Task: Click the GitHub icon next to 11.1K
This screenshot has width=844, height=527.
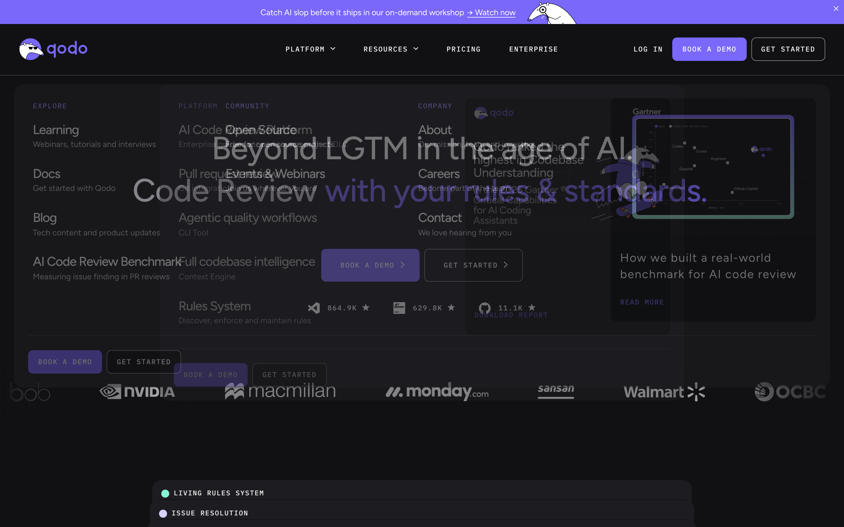Action: click(x=485, y=308)
